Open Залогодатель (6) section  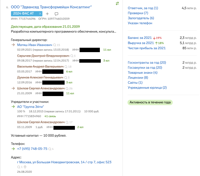pyautogui.click(x=141, y=18)
